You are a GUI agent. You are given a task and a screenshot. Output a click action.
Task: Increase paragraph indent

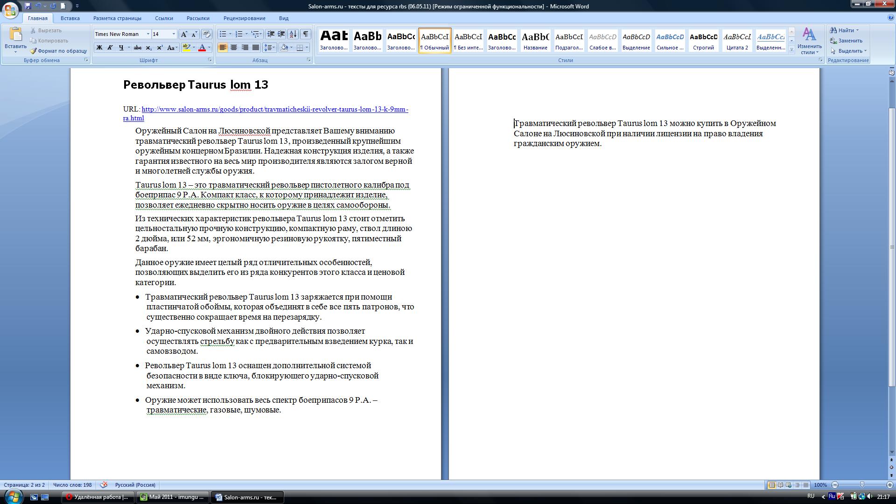click(281, 34)
